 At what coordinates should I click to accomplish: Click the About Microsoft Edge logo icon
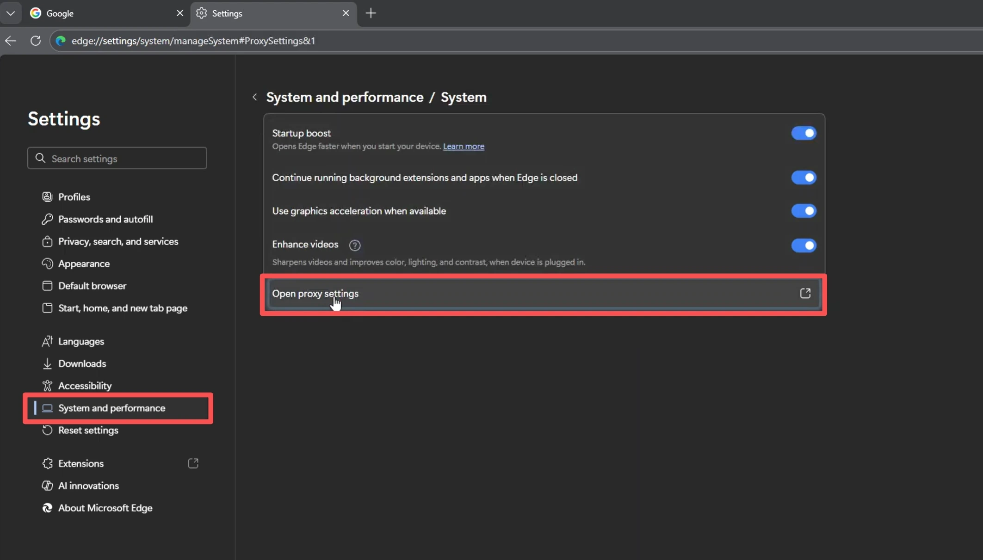[47, 508]
